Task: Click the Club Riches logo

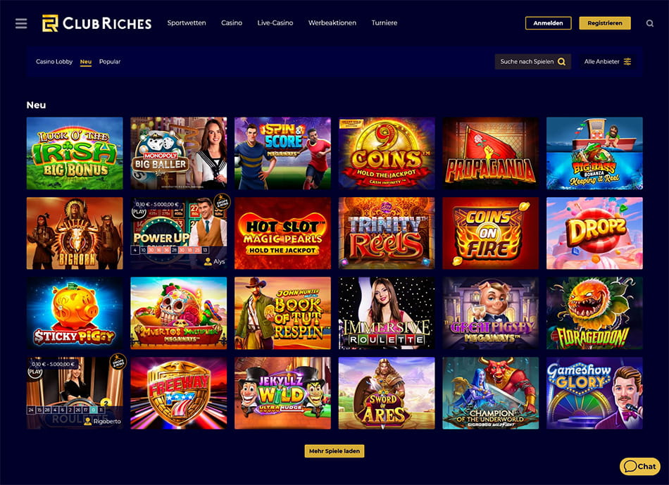Action: point(97,23)
